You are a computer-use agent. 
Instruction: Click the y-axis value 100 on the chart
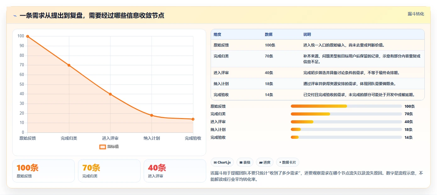(21, 36)
